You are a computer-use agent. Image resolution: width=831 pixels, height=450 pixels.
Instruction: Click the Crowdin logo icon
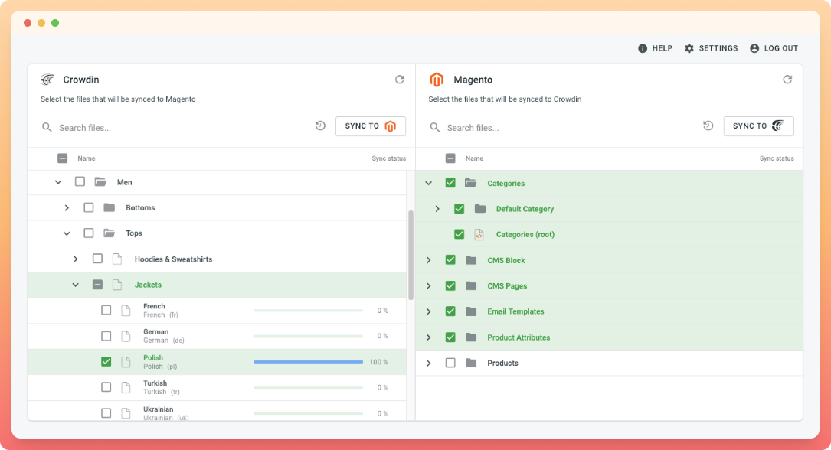point(47,80)
